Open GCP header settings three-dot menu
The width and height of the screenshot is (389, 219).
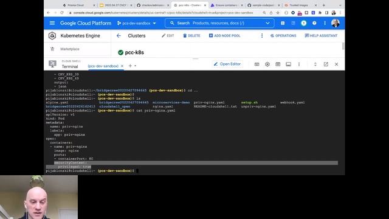pyautogui.click(x=325, y=23)
